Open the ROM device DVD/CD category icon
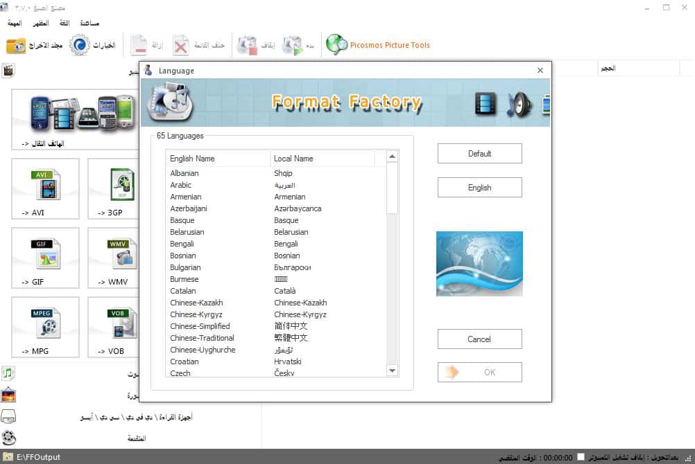The width and height of the screenshot is (695, 464). (x=8, y=416)
